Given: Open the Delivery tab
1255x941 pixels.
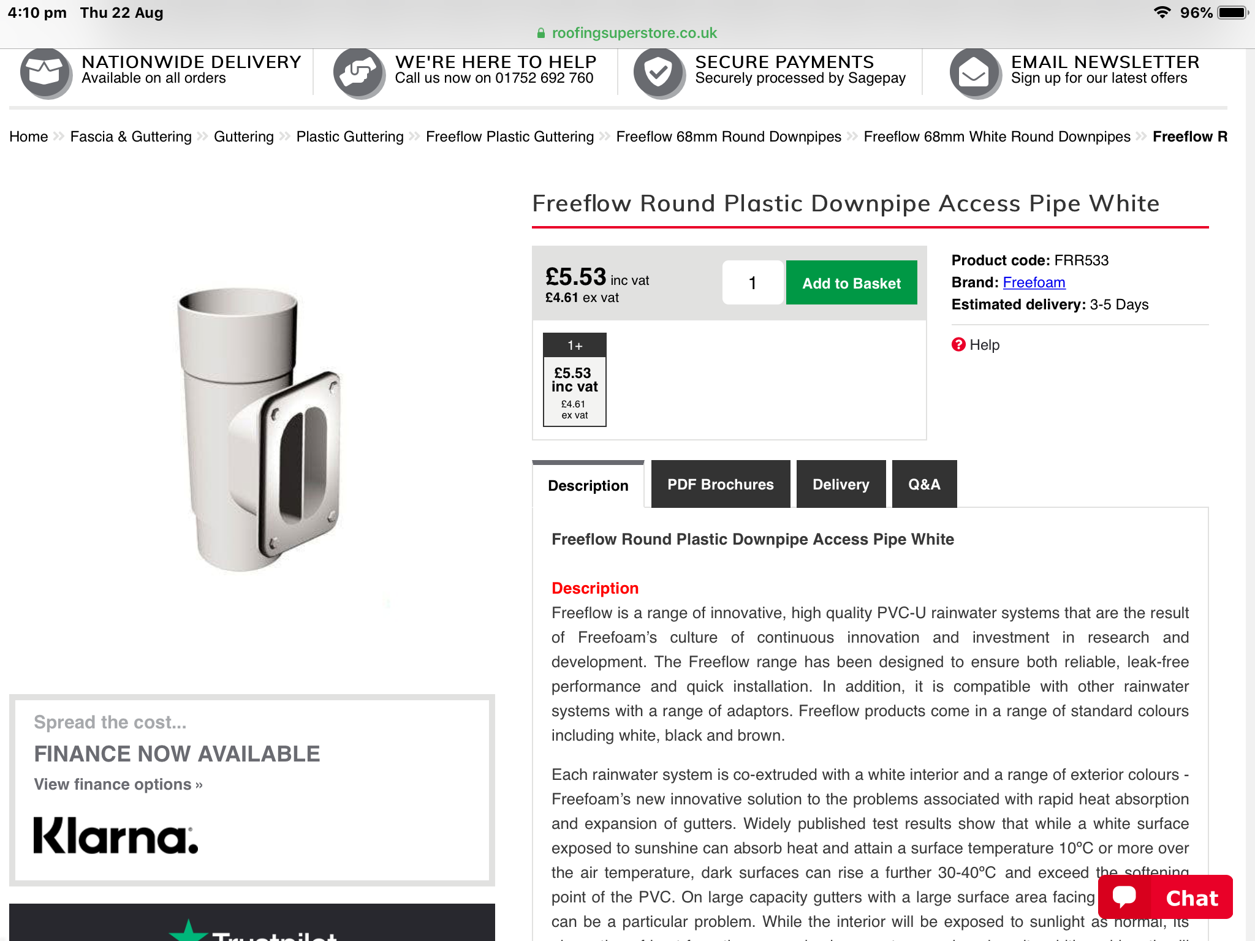Looking at the screenshot, I should (x=841, y=484).
